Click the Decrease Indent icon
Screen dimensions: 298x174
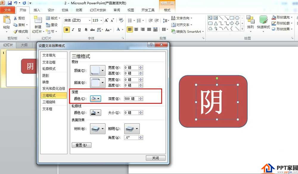pos(150,20)
